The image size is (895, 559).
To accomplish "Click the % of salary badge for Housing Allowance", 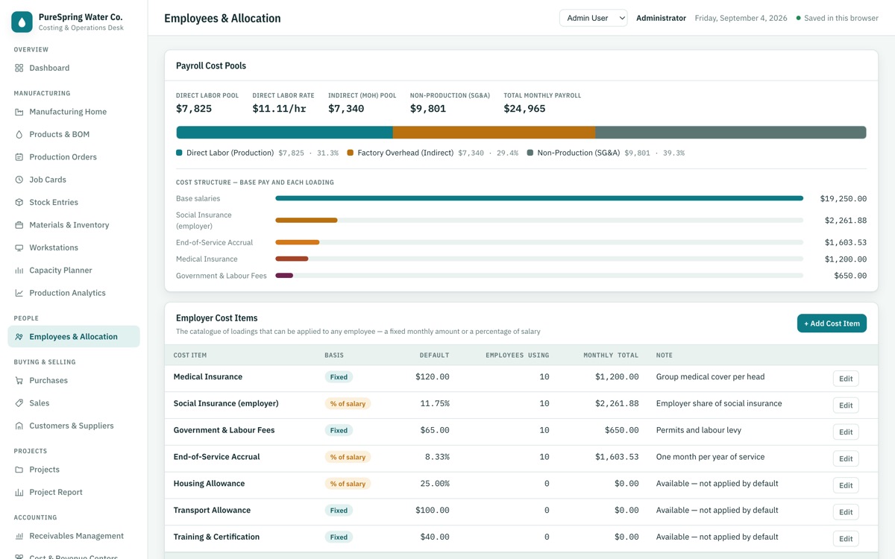I will coord(348,484).
